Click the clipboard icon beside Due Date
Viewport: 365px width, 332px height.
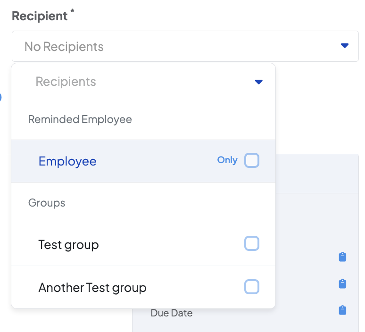pos(343,310)
